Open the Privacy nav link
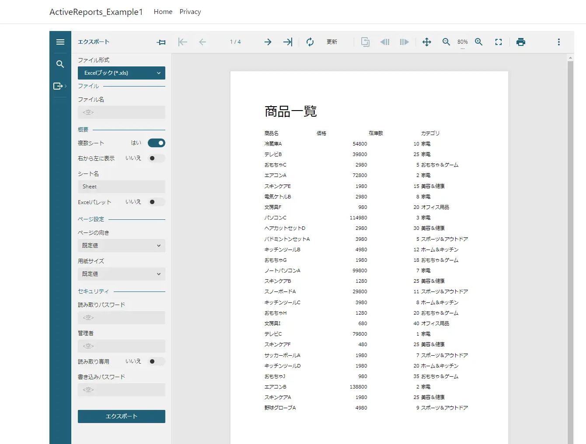This screenshot has height=444, width=586. [x=190, y=12]
